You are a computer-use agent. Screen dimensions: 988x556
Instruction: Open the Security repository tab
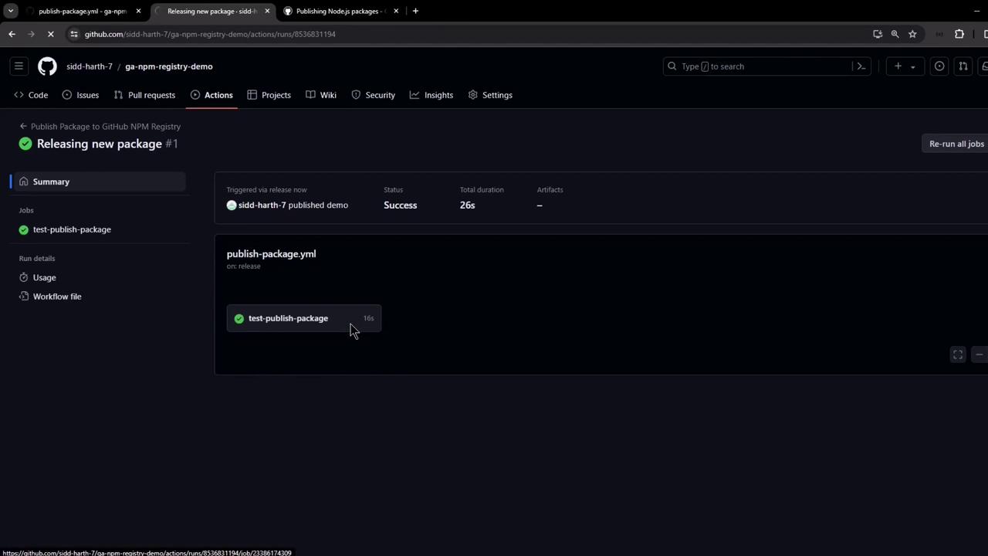373,95
